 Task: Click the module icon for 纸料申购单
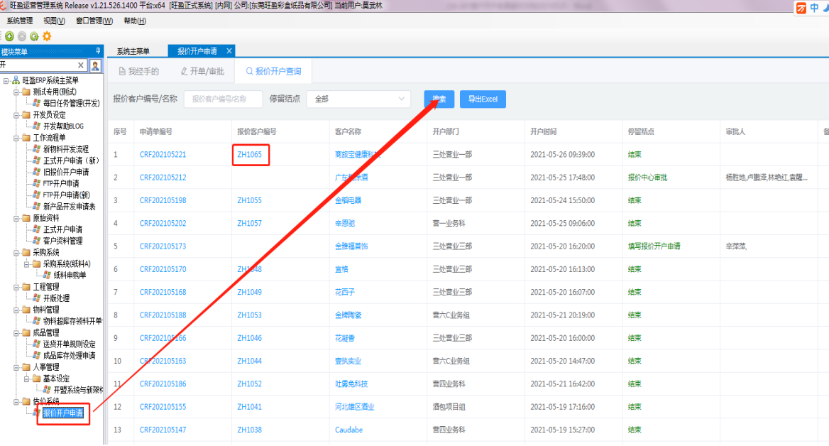pos(47,275)
